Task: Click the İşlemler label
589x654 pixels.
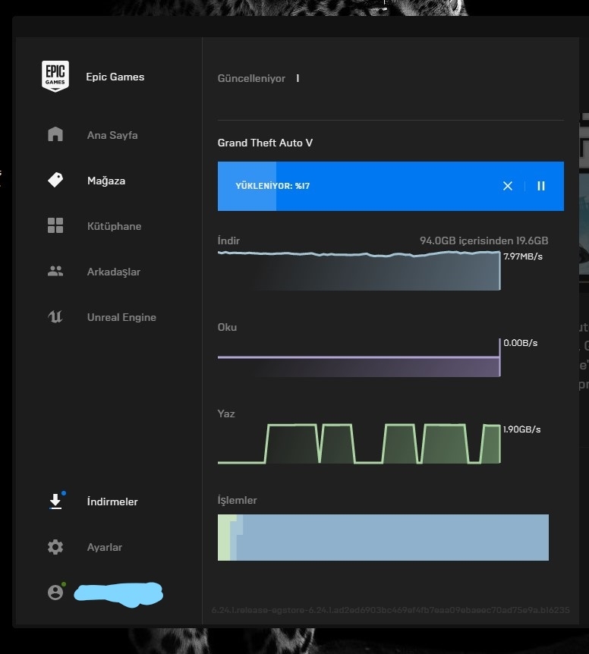Action: coord(237,500)
